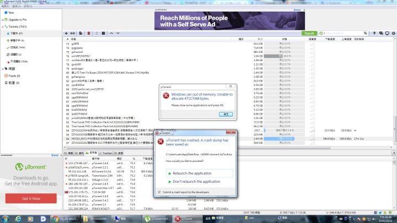Click the Create New Torrent document icon

(x=81, y=34)
